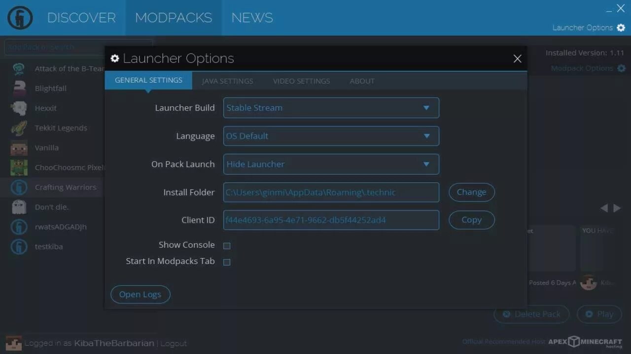
Task: Select testkiba name in modpack list
Action: point(48,246)
